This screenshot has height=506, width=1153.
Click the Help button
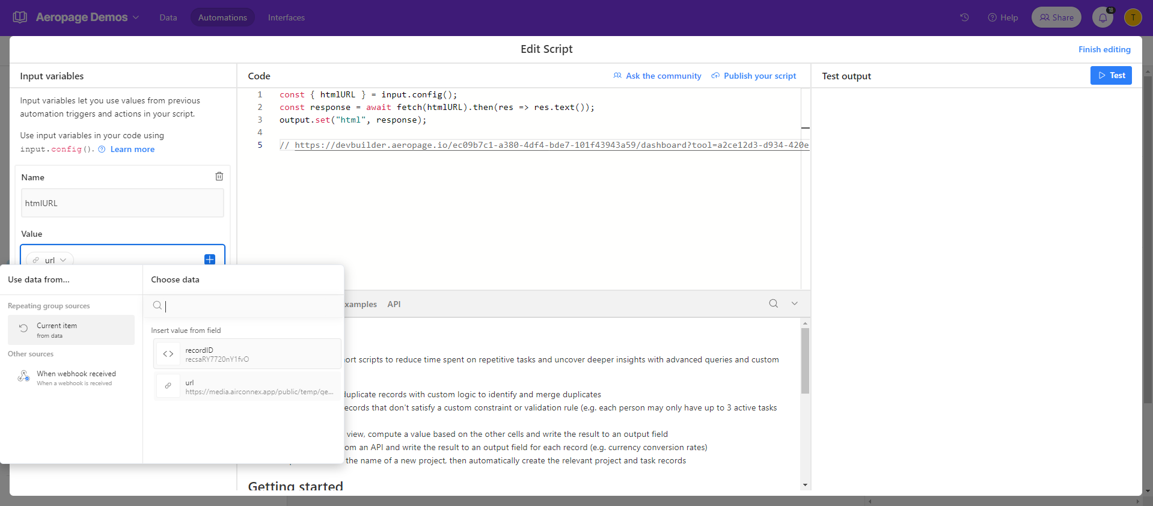1003,17
